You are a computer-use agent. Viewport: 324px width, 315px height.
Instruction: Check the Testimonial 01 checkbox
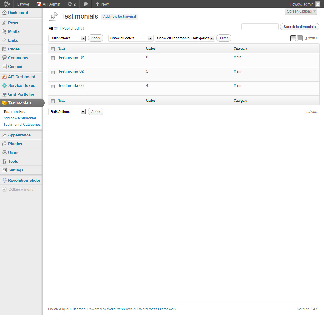tap(53, 58)
